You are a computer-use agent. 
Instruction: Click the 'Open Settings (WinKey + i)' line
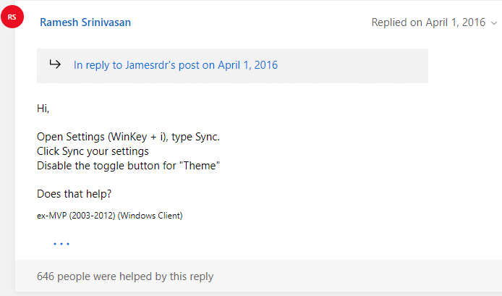point(128,137)
